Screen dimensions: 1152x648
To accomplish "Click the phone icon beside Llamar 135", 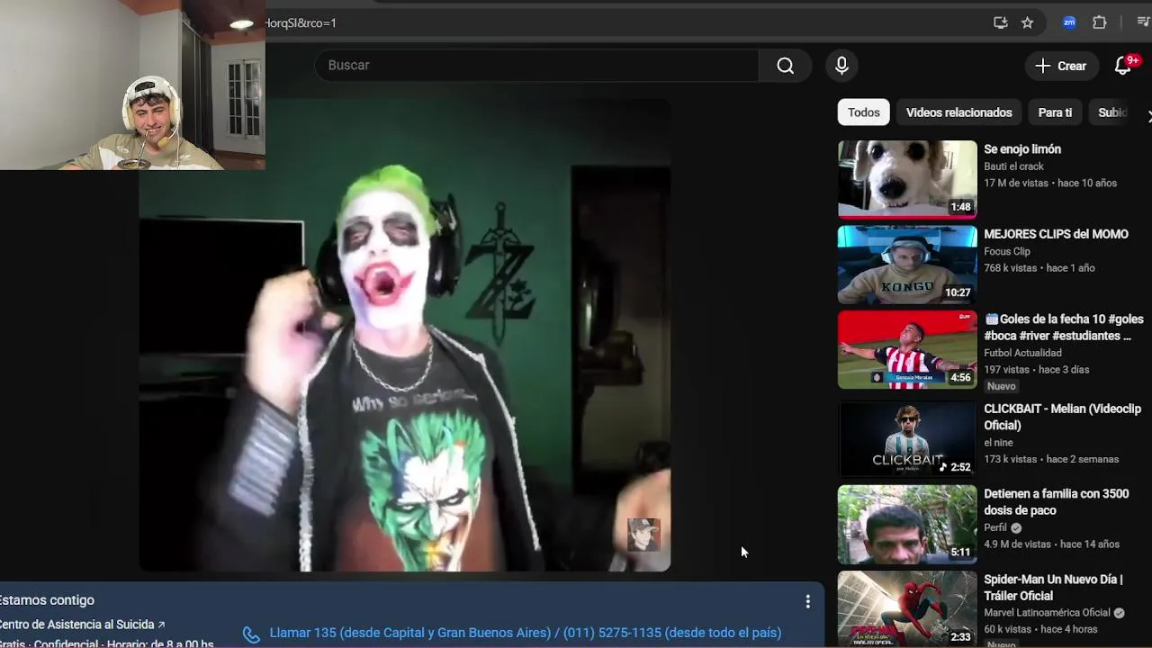I will pyautogui.click(x=252, y=634).
